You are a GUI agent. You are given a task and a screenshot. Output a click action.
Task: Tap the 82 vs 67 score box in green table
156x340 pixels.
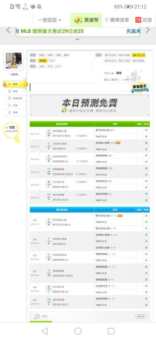[49, 184]
